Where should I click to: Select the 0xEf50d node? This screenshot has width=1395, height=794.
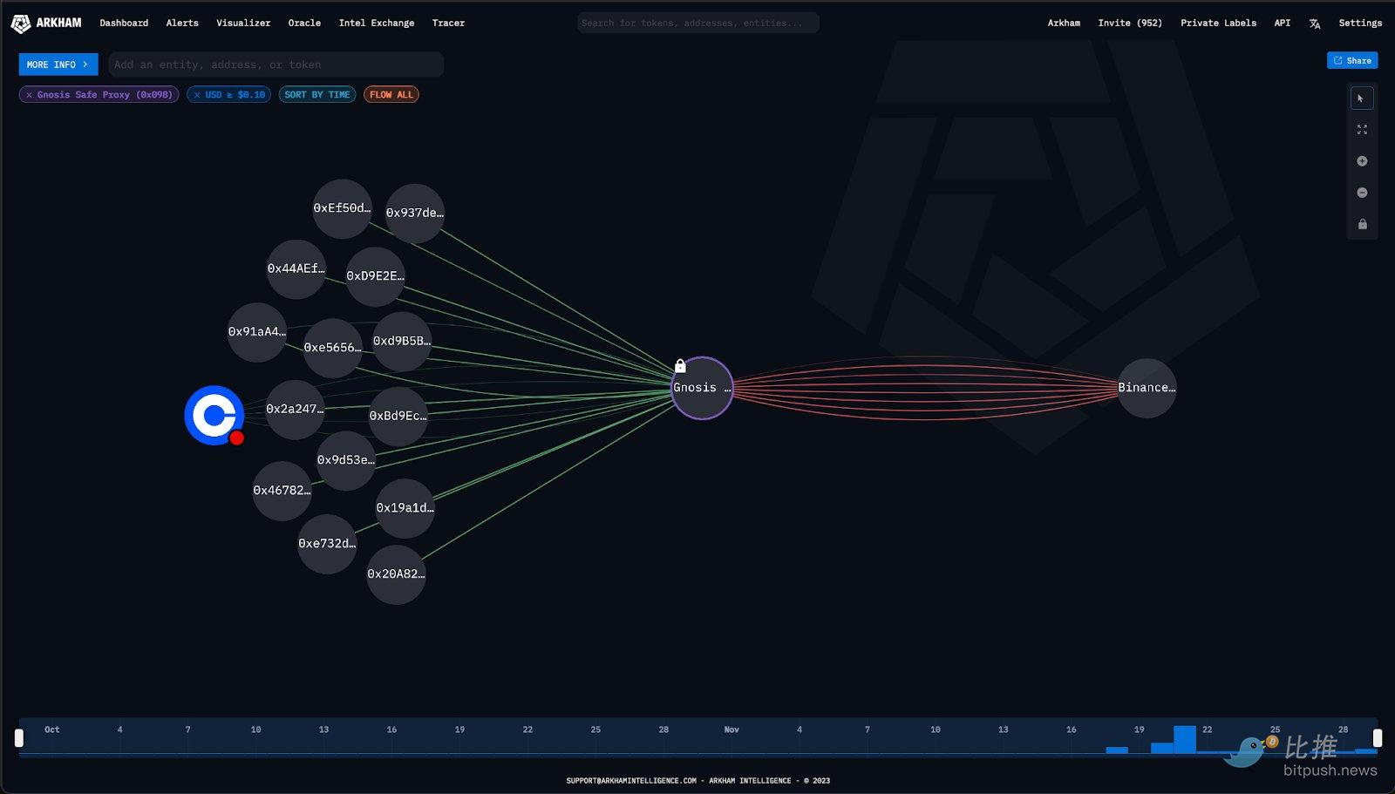(x=342, y=209)
